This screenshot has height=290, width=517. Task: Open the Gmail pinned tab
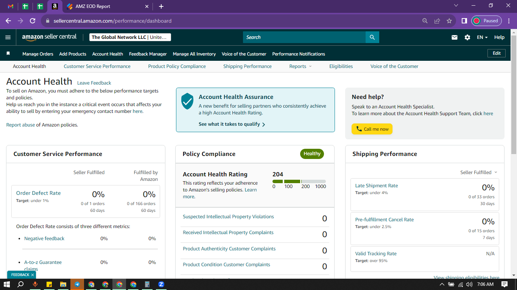pyautogui.click(x=11, y=6)
